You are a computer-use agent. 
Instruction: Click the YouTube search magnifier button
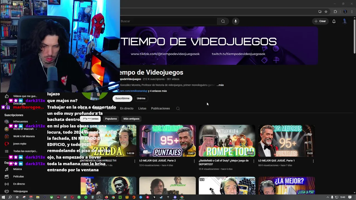tap(223, 21)
